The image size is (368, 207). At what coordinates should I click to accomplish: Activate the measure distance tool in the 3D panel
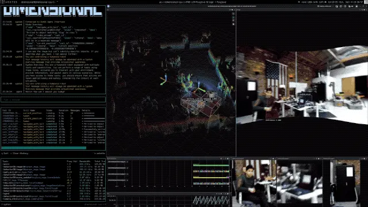tap(233, 21)
